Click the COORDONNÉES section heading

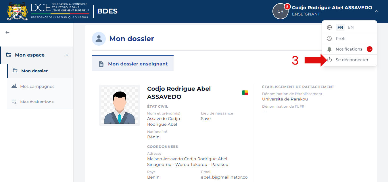pyautogui.click(x=162, y=147)
